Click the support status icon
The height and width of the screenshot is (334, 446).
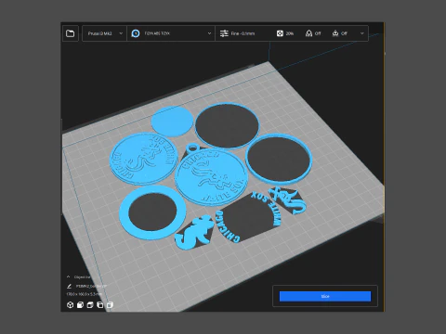pyautogui.click(x=308, y=33)
